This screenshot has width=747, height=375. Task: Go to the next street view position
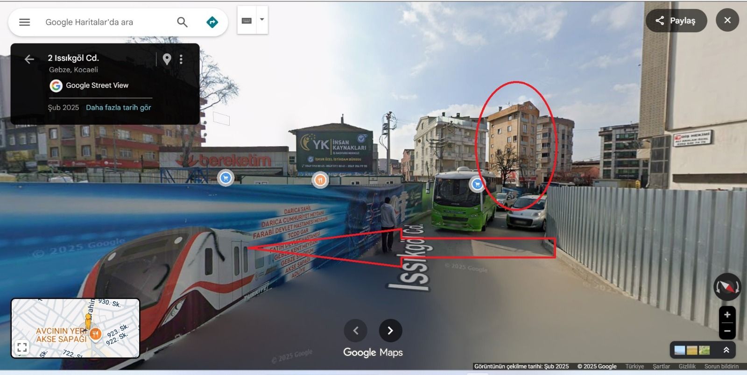[390, 331]
